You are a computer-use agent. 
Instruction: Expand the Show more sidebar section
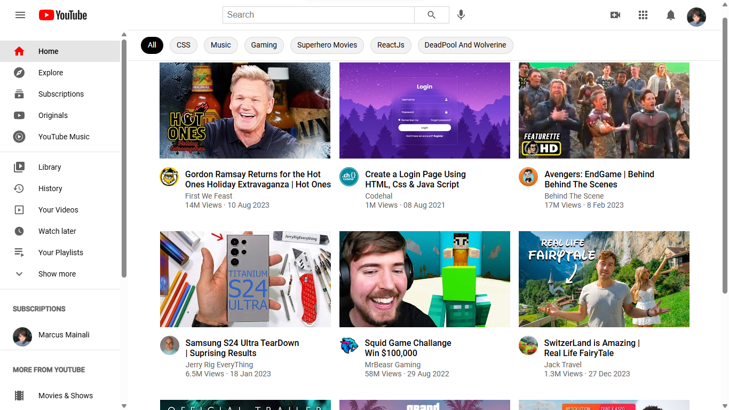coord(57,274)
